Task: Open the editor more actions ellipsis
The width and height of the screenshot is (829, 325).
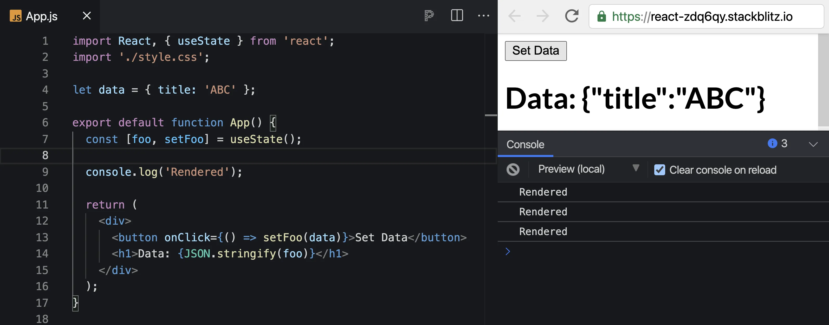Action: pyautogui.click(x=483, y=15)
